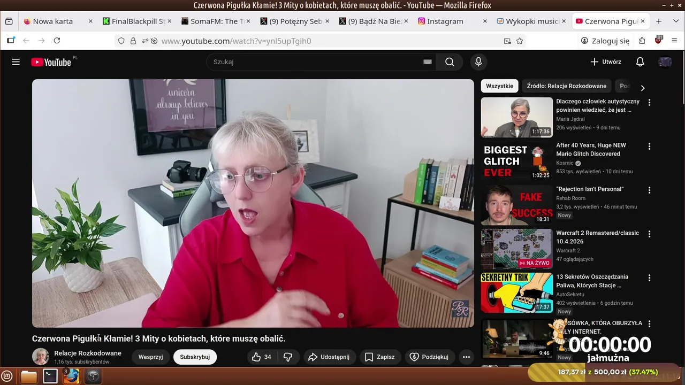The height and width of the screenshot is (385, 685).
Task: Open Firefox application menu
Action: tap(674, 41)
